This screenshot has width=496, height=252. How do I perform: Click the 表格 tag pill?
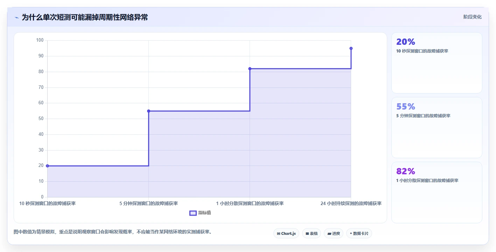311,233
